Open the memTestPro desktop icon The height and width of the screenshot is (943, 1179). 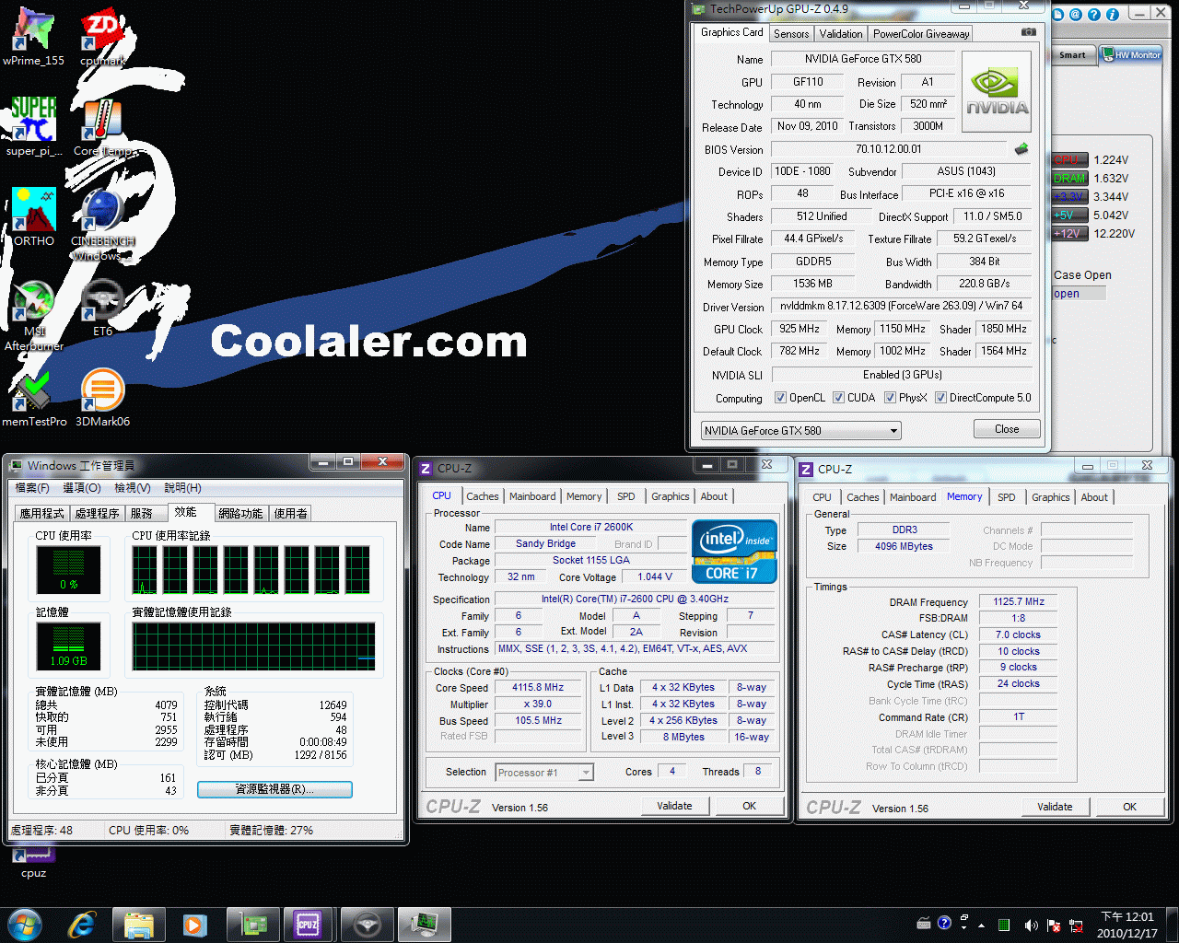[x=34, y=398]
